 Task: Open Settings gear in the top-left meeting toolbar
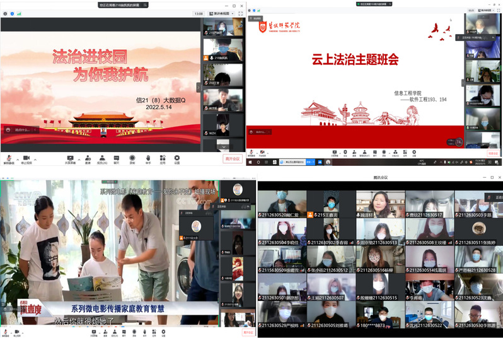(177, 158)
